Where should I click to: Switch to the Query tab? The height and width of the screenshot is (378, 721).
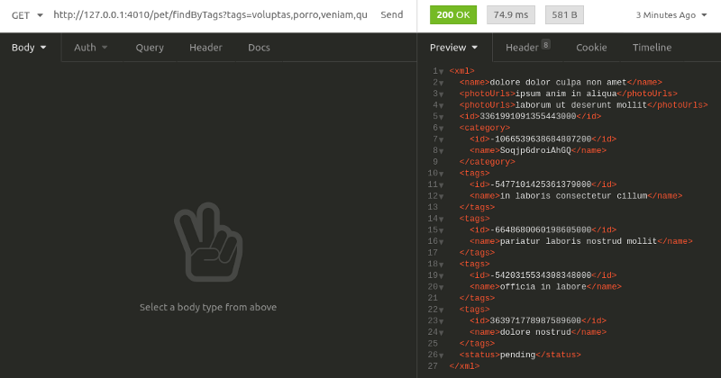pyautogui.click(x=150, y=48)
